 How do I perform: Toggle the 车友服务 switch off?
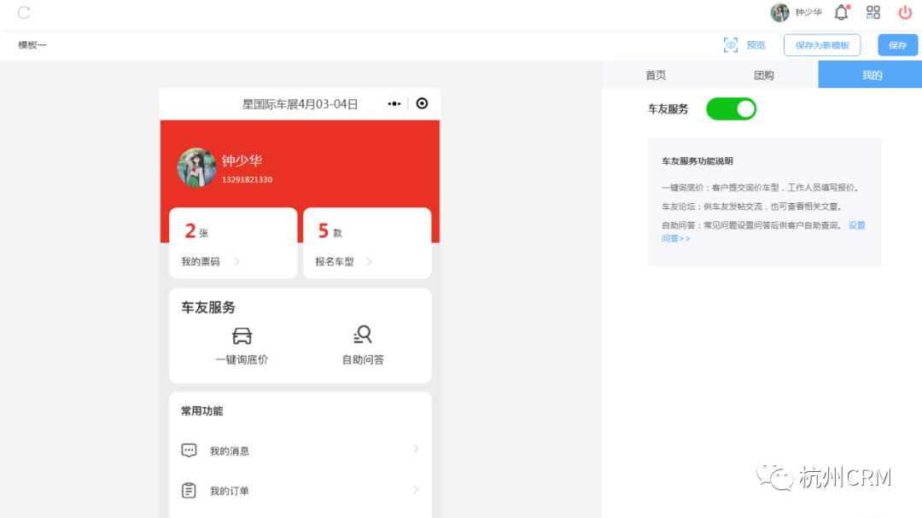(731, 108)
